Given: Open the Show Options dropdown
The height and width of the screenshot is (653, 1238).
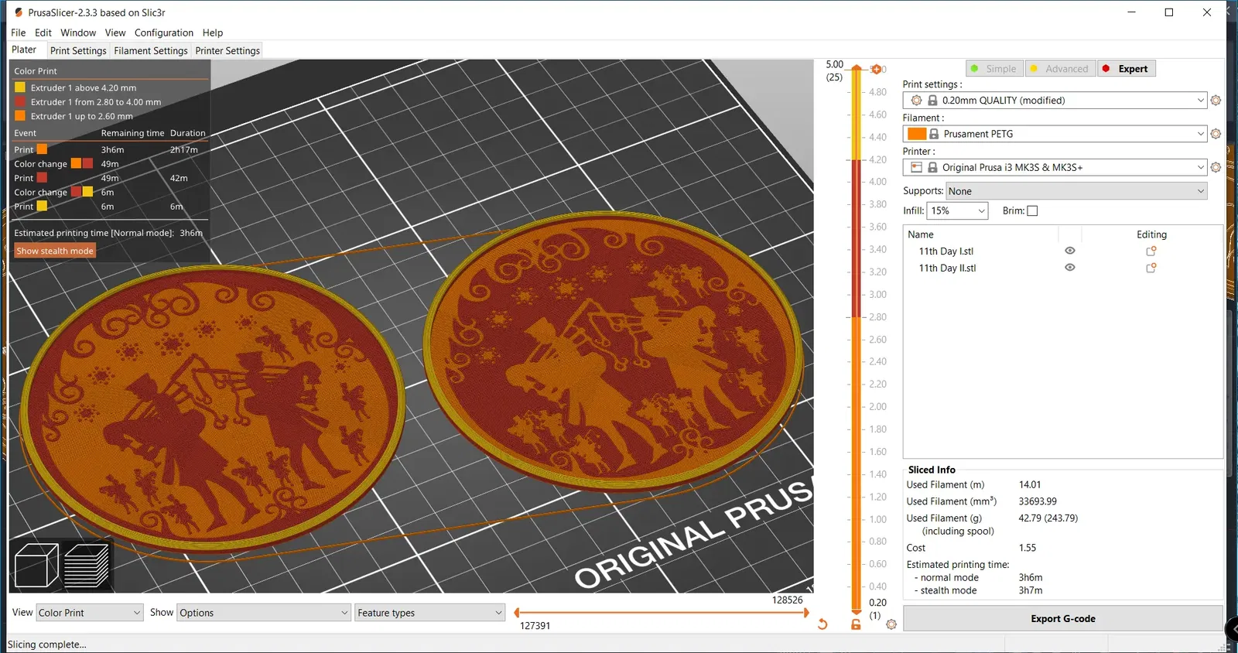Looking at the screenshot, I should pyautogui.click(x=264, y=613).
